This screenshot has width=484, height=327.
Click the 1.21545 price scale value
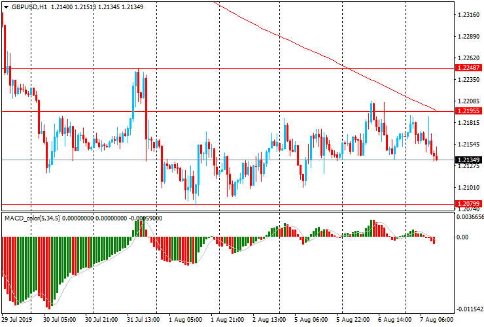coord(469,145)
